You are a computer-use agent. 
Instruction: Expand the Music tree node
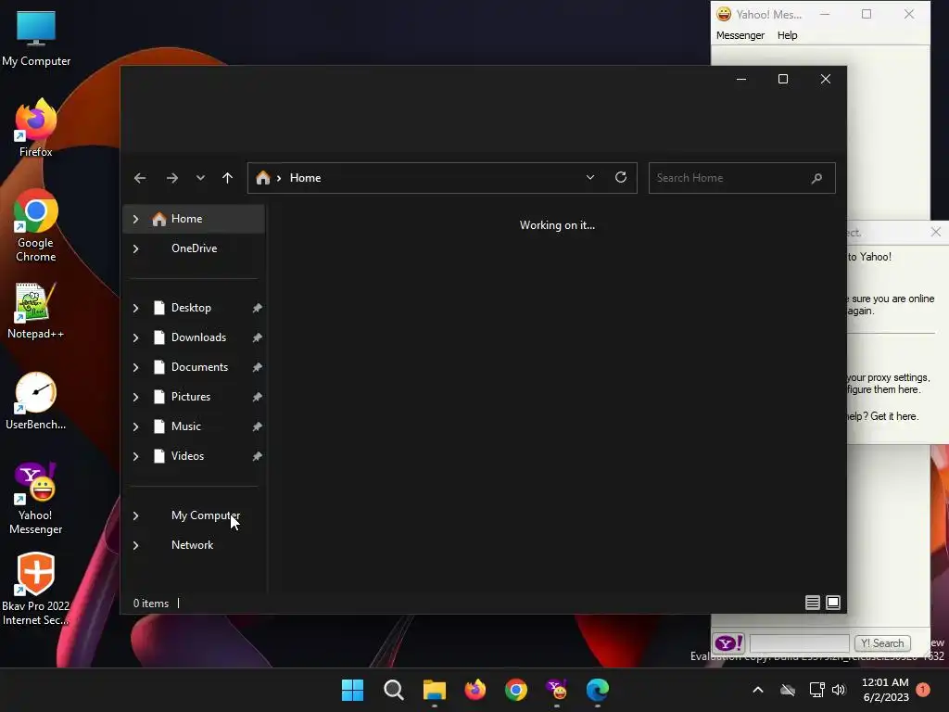pyautogui.click(x=135, y=426)
